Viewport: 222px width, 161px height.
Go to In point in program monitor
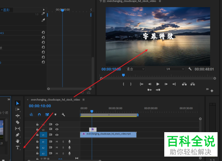(142, 84)
